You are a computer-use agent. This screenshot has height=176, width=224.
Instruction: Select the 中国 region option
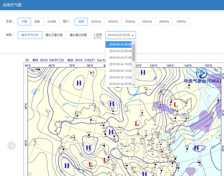pyautogui.click(x=24, y=22)
